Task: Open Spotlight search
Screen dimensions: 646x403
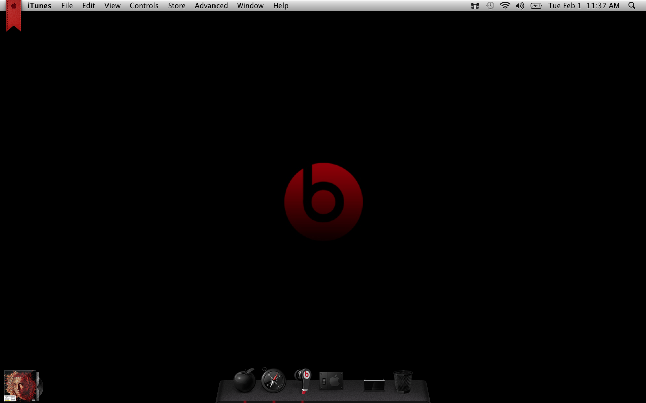Action: point(632,6)
